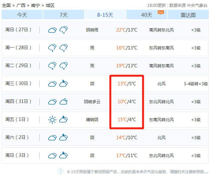
Task: Click the 南风转东南风 wind text
Action: pyautogui.click(x=161, y=66)
